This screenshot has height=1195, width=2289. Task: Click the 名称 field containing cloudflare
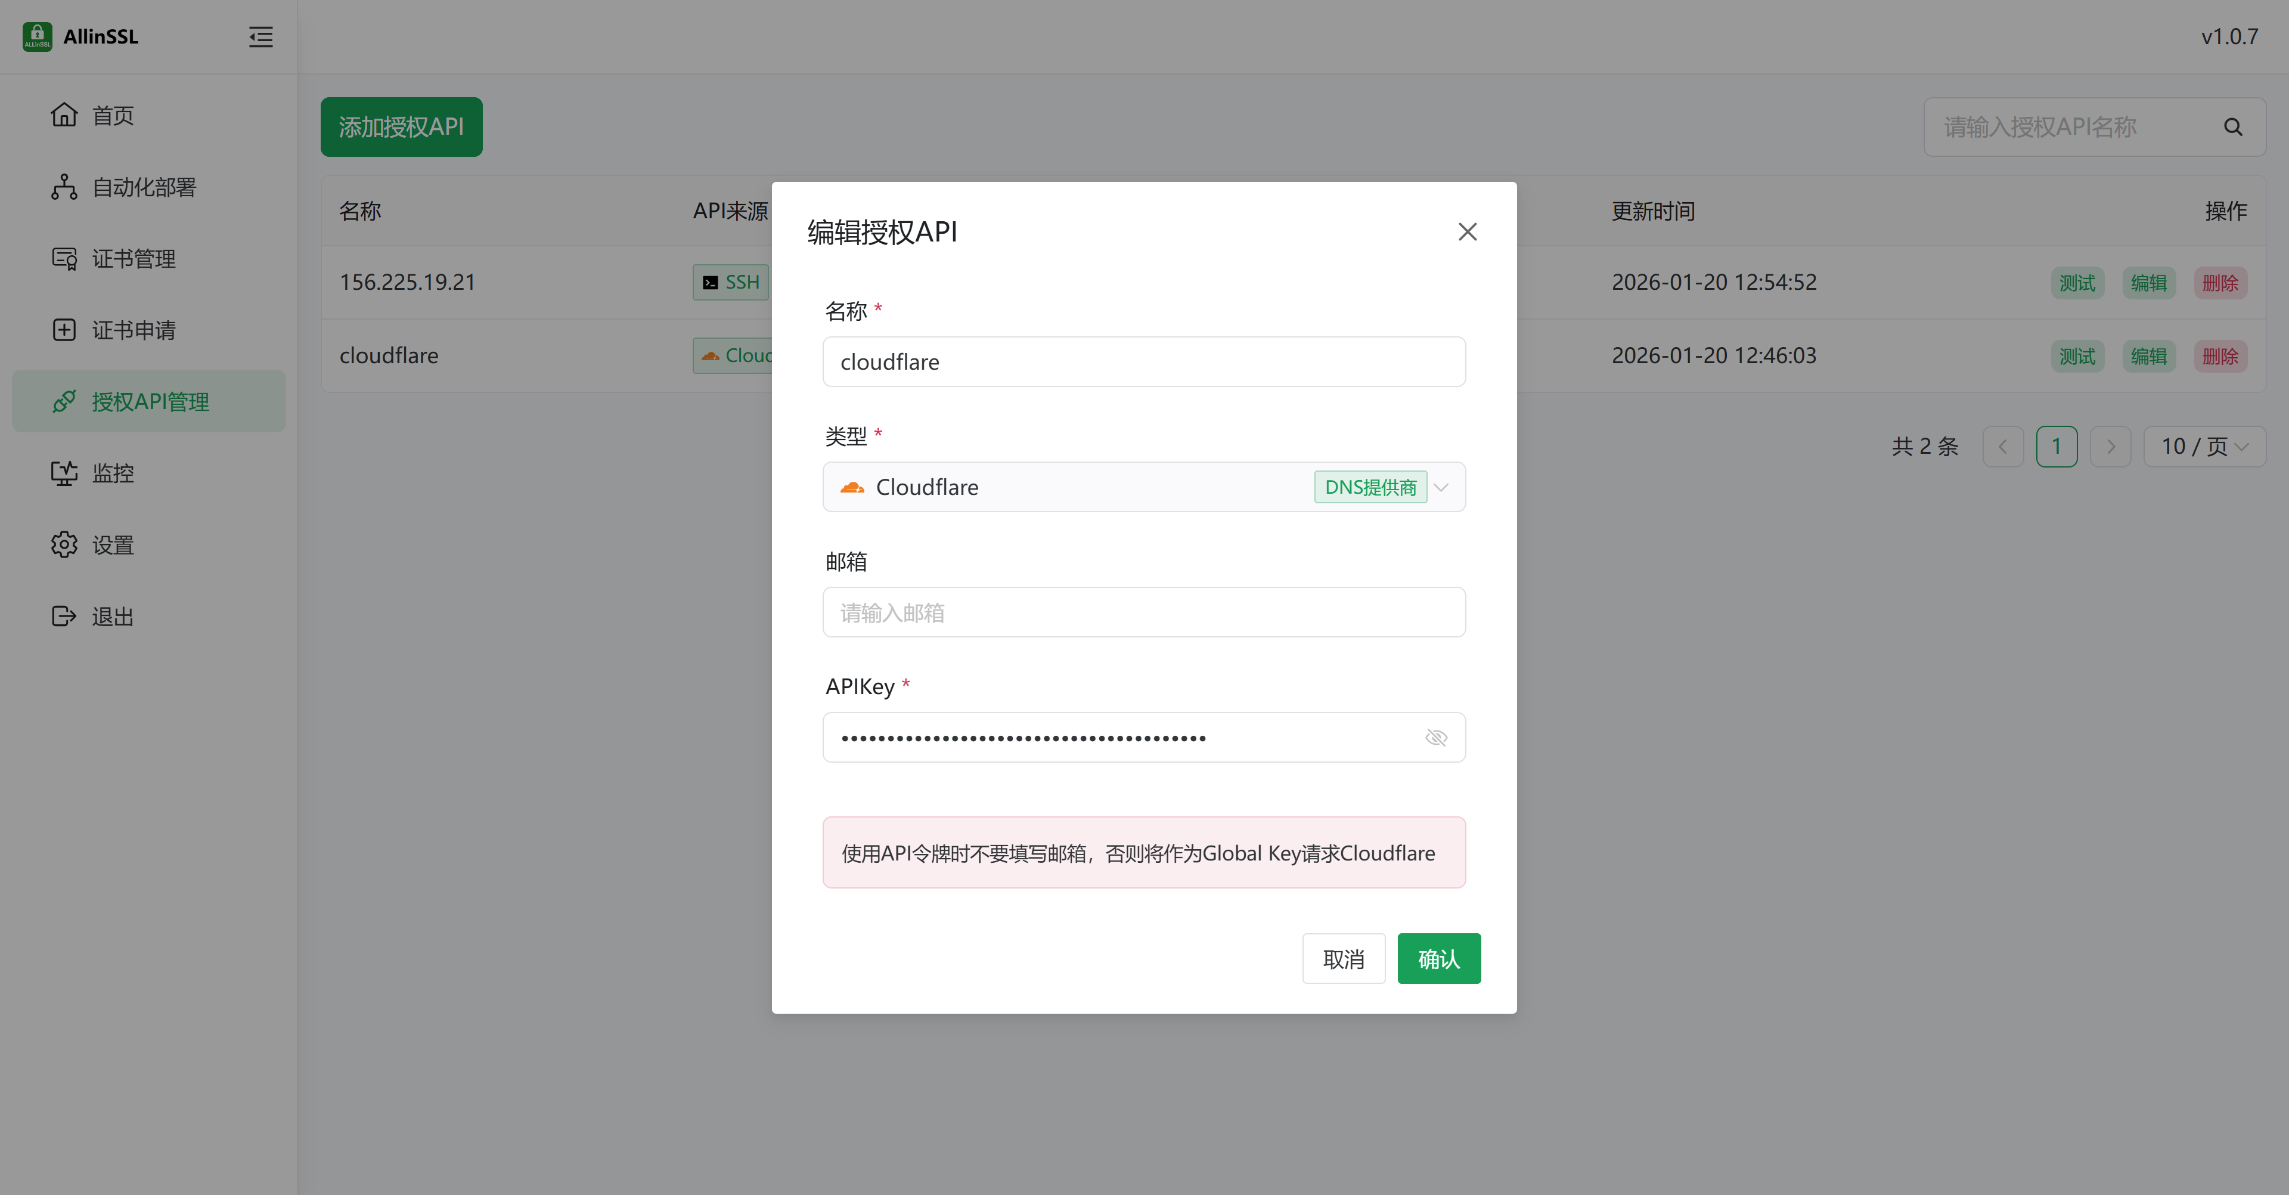[x=1144, y=362]
